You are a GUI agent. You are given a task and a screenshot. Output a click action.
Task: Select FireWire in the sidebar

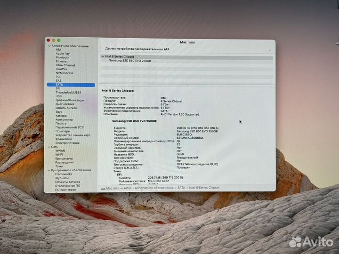tap(61, 69)
